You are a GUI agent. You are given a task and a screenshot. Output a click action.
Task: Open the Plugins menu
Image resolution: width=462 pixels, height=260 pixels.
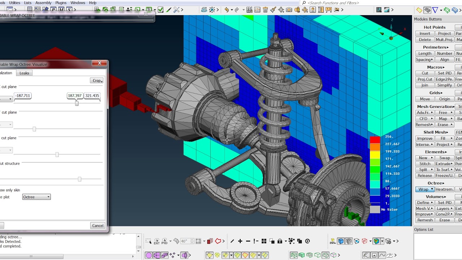61,3
